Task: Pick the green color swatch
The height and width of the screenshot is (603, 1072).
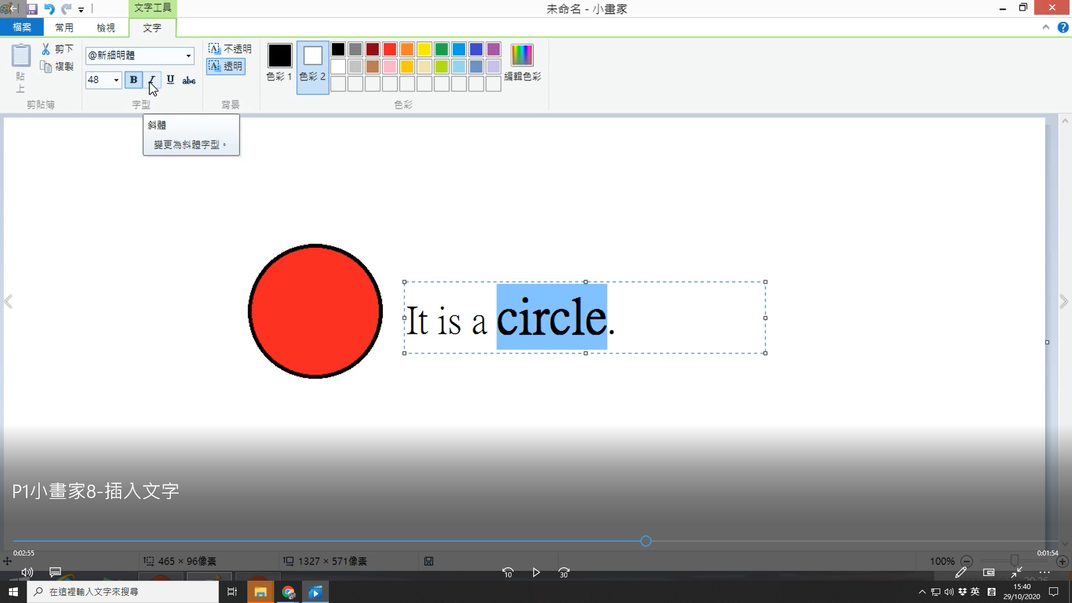Action: [x=442, y=49]
